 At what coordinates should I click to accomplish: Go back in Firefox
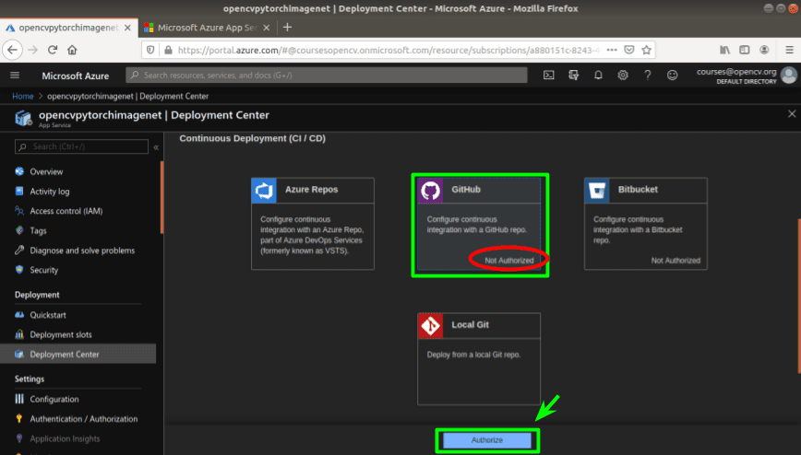13,50
